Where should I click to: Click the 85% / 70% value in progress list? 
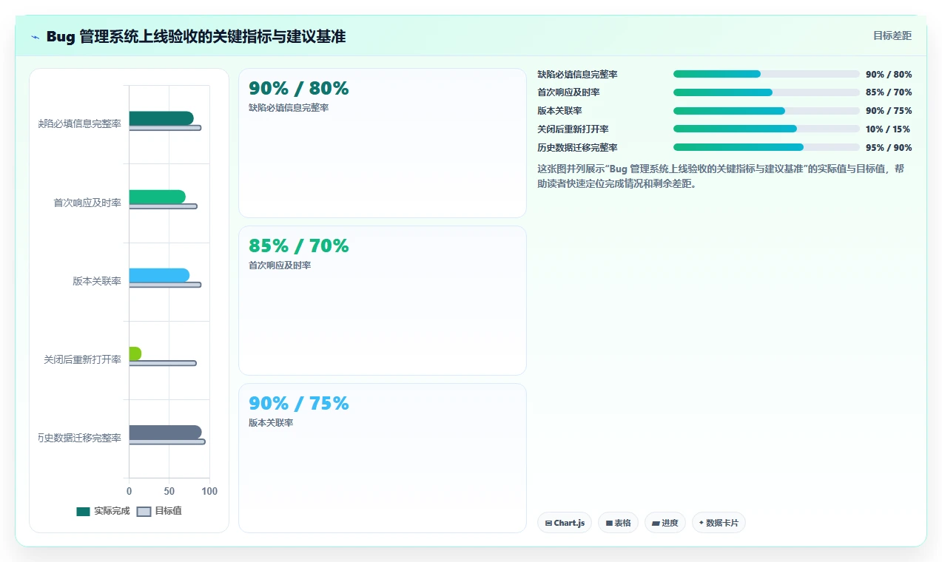click(889, 92)
